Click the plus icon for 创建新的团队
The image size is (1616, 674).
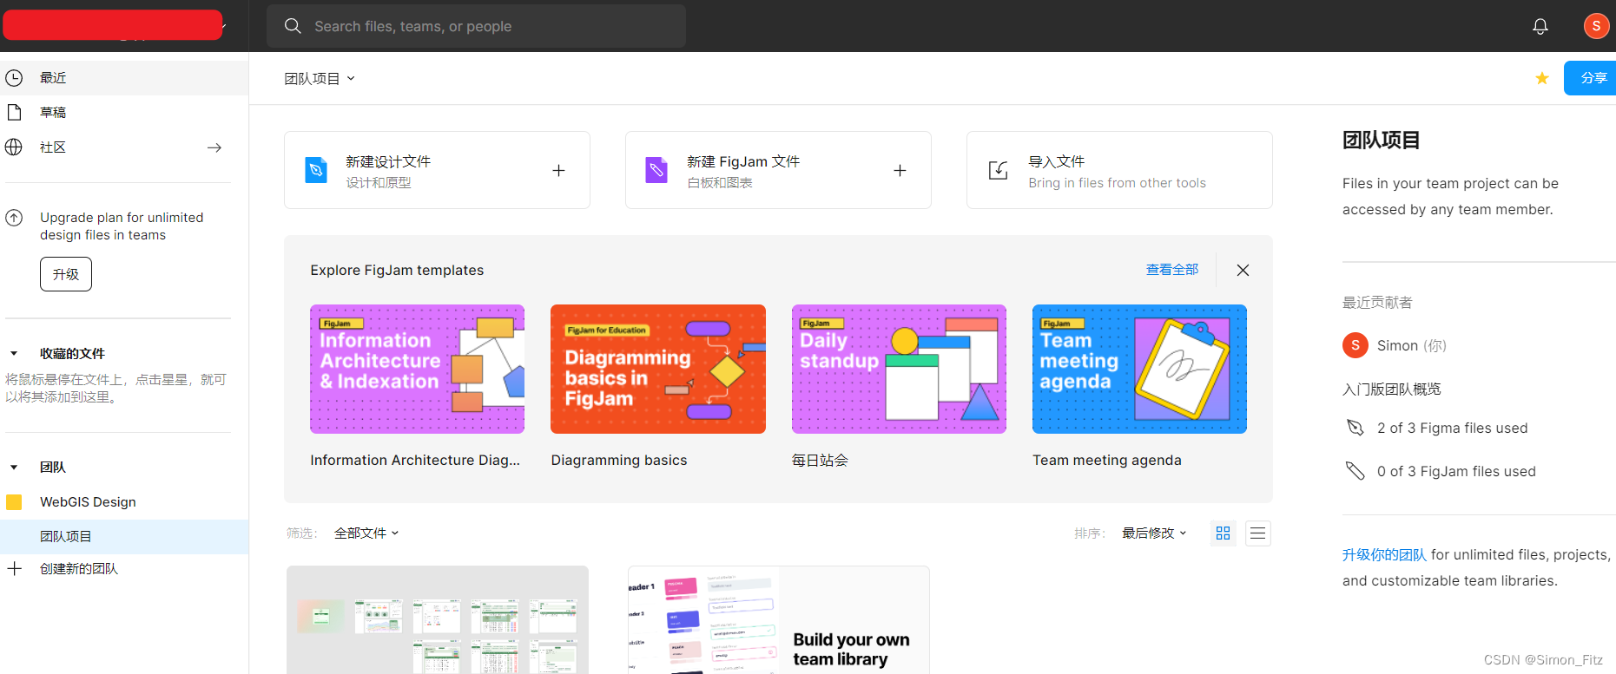coord(14,569)
